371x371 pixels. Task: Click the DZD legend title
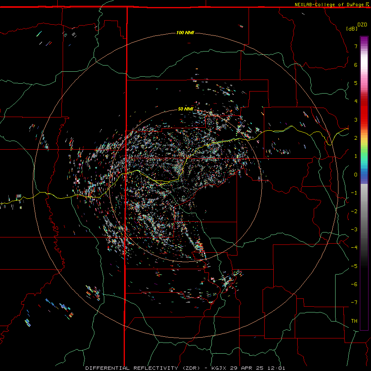[362, 25]
